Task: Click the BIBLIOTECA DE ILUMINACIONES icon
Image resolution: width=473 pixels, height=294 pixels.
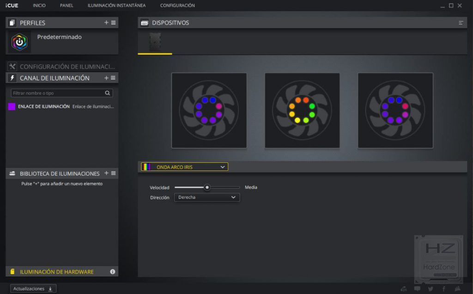Action: (12, 173)
